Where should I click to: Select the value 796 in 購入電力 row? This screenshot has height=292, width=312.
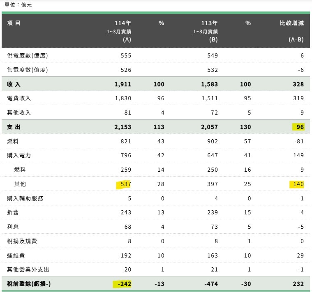tap(126, 155)
